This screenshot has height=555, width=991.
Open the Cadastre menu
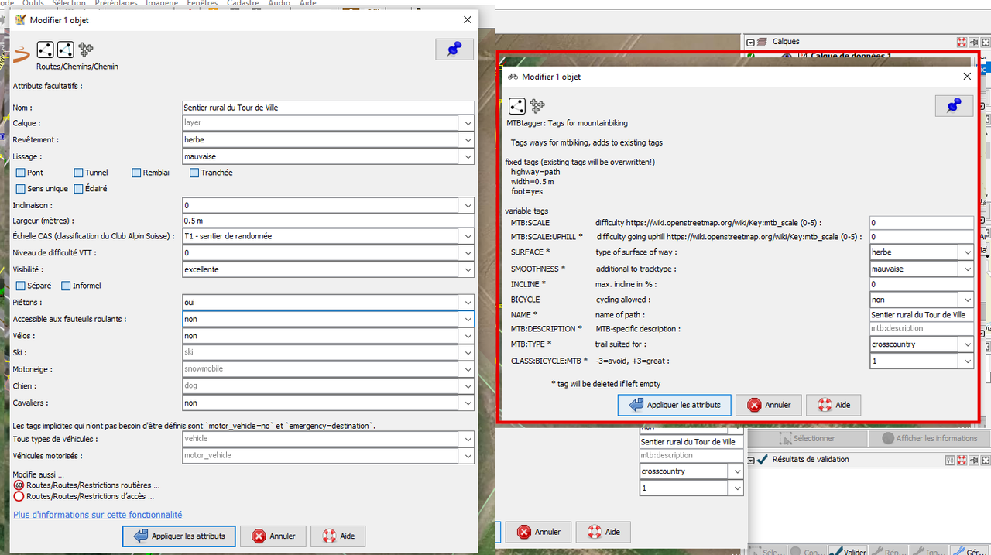coord(243,3)
